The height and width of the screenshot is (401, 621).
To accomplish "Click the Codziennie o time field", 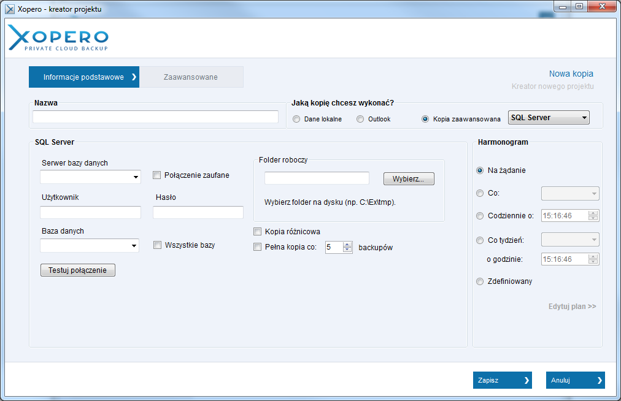I will point(565,216).
